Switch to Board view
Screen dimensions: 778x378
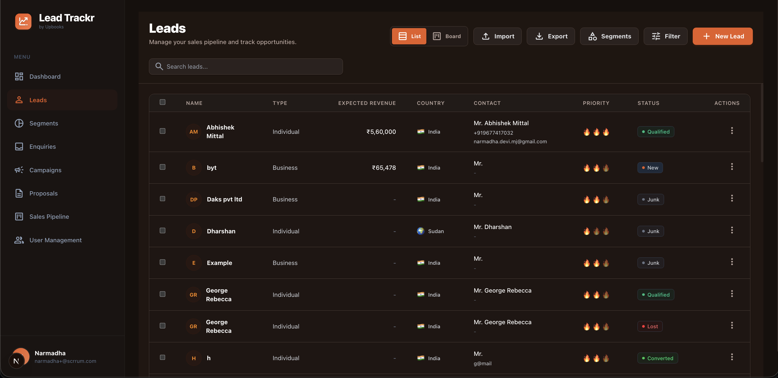click(x=447, y=36)
